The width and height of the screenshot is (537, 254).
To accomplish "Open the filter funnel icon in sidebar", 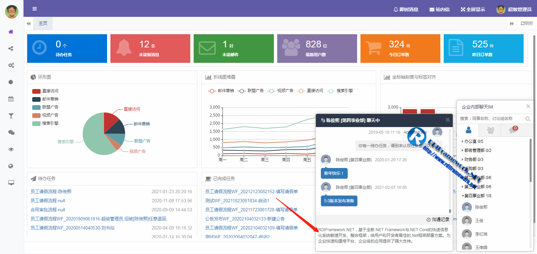I will (11, 116).
